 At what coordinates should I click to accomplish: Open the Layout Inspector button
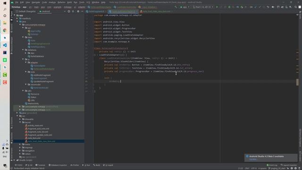click(x=289, y=165)
